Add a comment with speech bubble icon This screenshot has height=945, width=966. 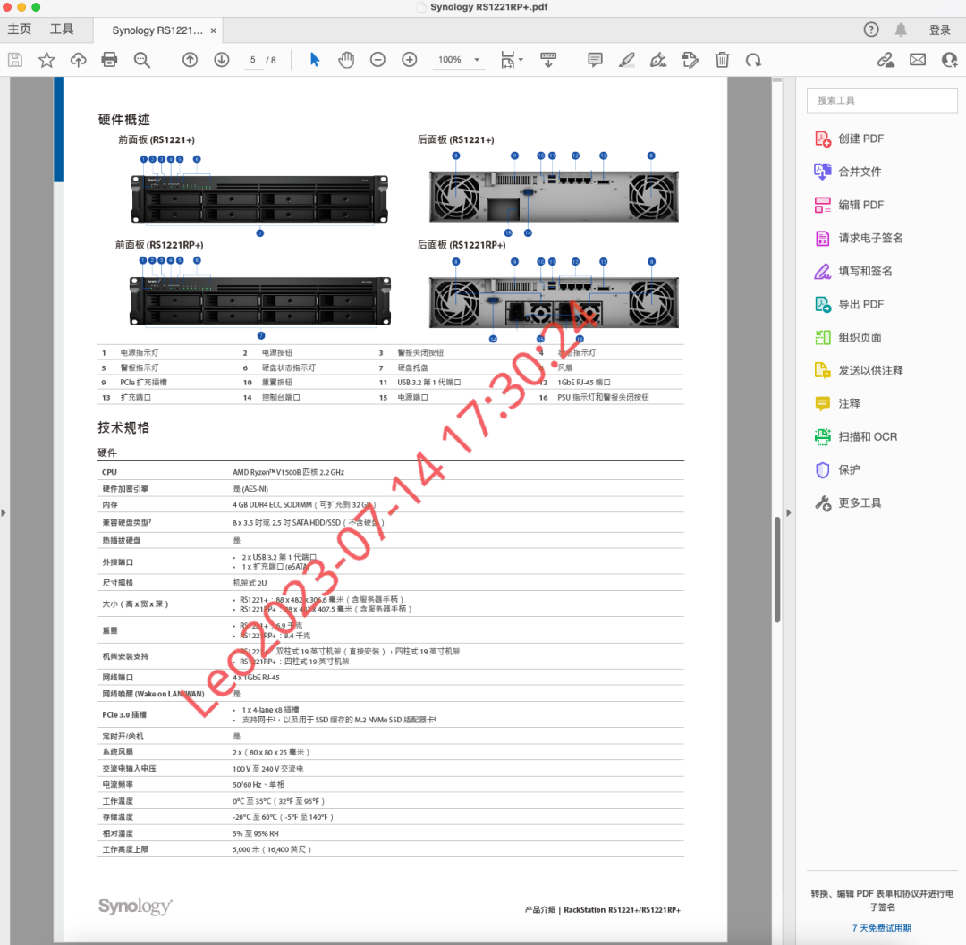coord(595,60)
